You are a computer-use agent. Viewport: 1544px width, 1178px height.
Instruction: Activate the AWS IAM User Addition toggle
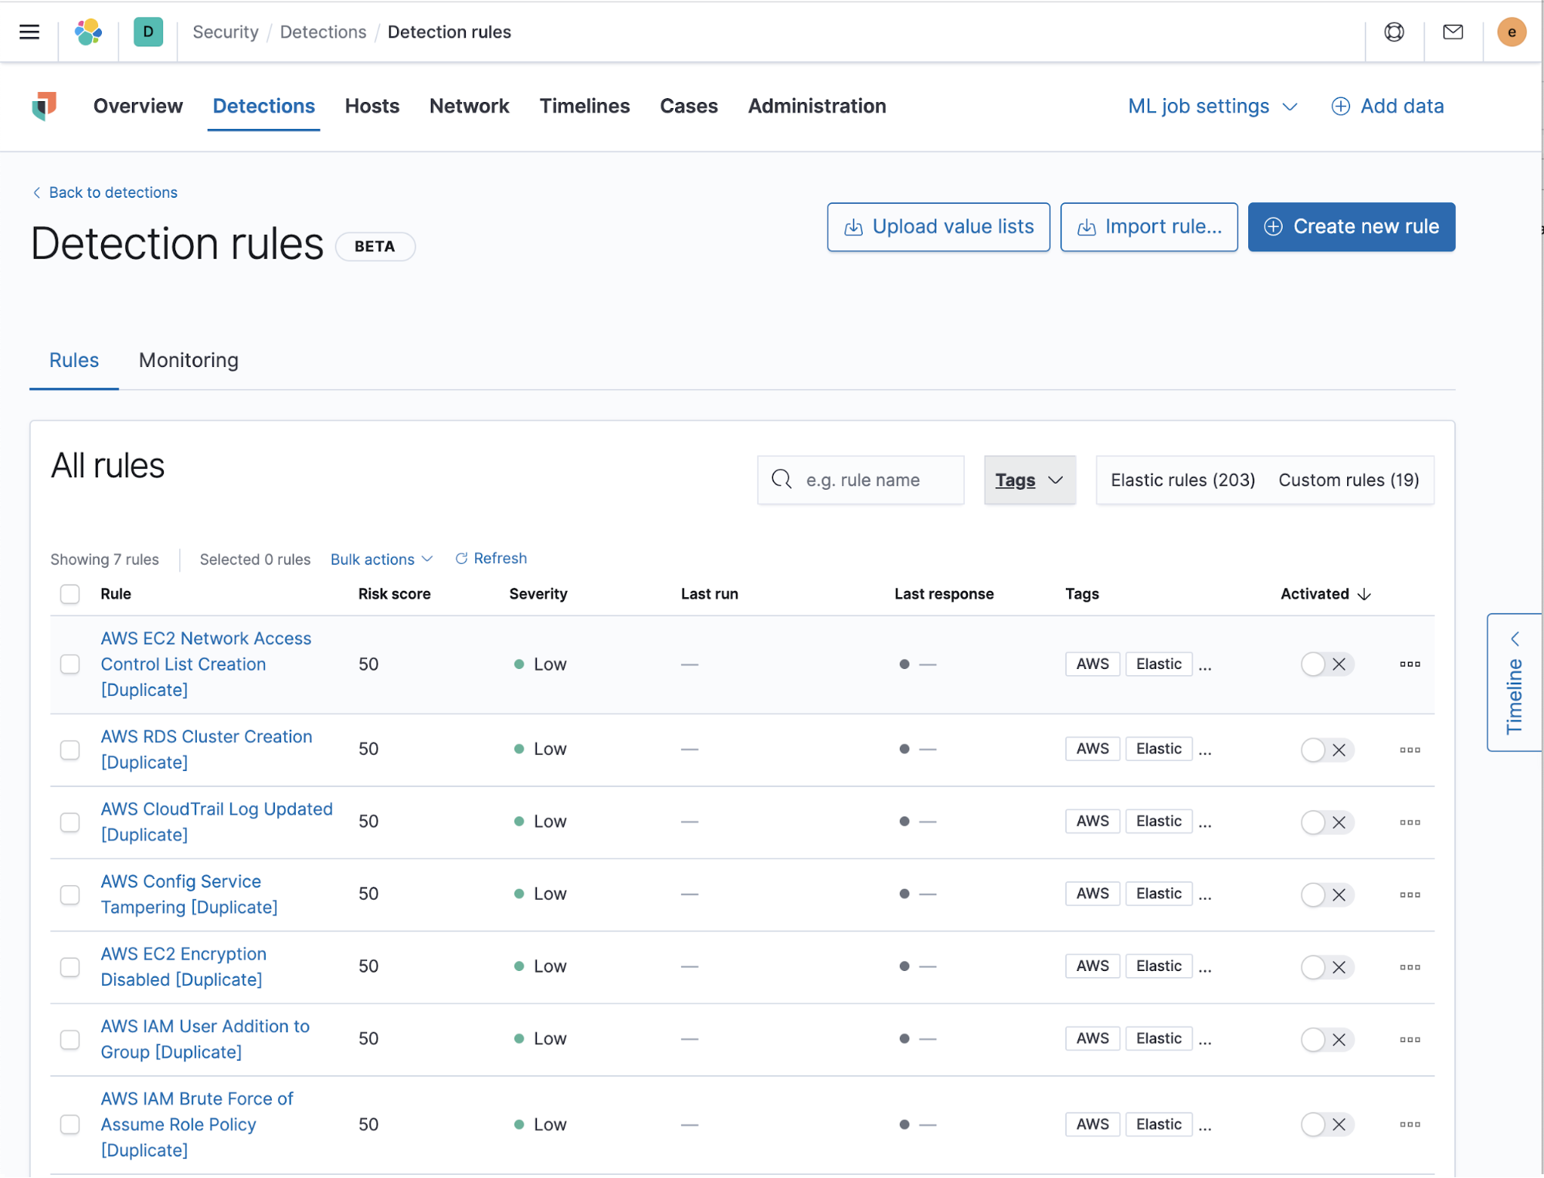pos(1327,1039)
